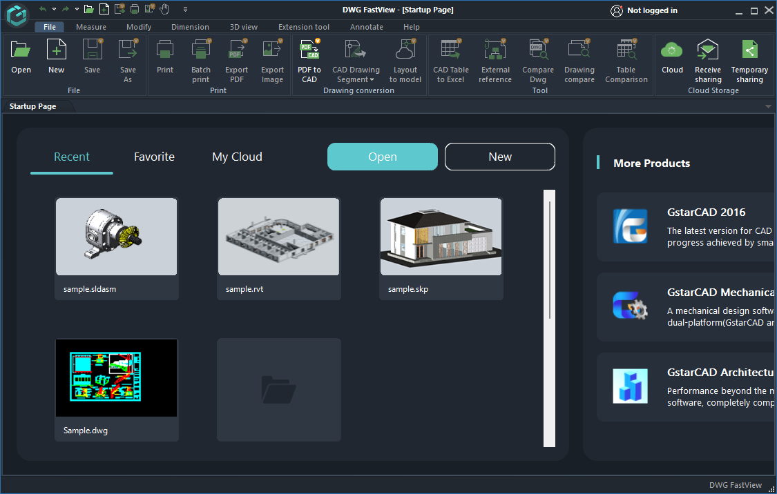Click the Temporary sharing icon

click(749, 50)
